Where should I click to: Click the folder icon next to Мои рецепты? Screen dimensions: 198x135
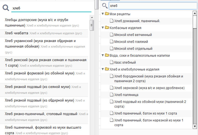(107, 14)
